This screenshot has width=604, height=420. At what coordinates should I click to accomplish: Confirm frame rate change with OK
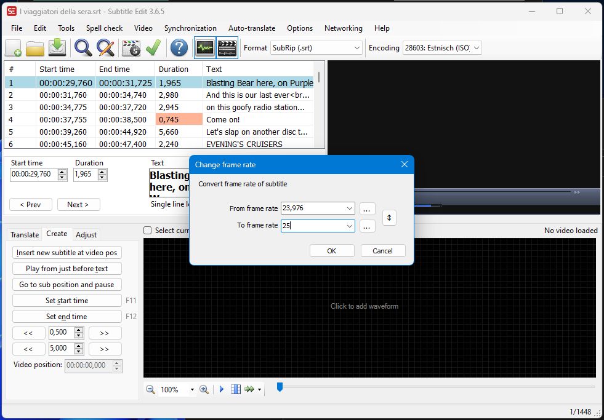(332, 250)
